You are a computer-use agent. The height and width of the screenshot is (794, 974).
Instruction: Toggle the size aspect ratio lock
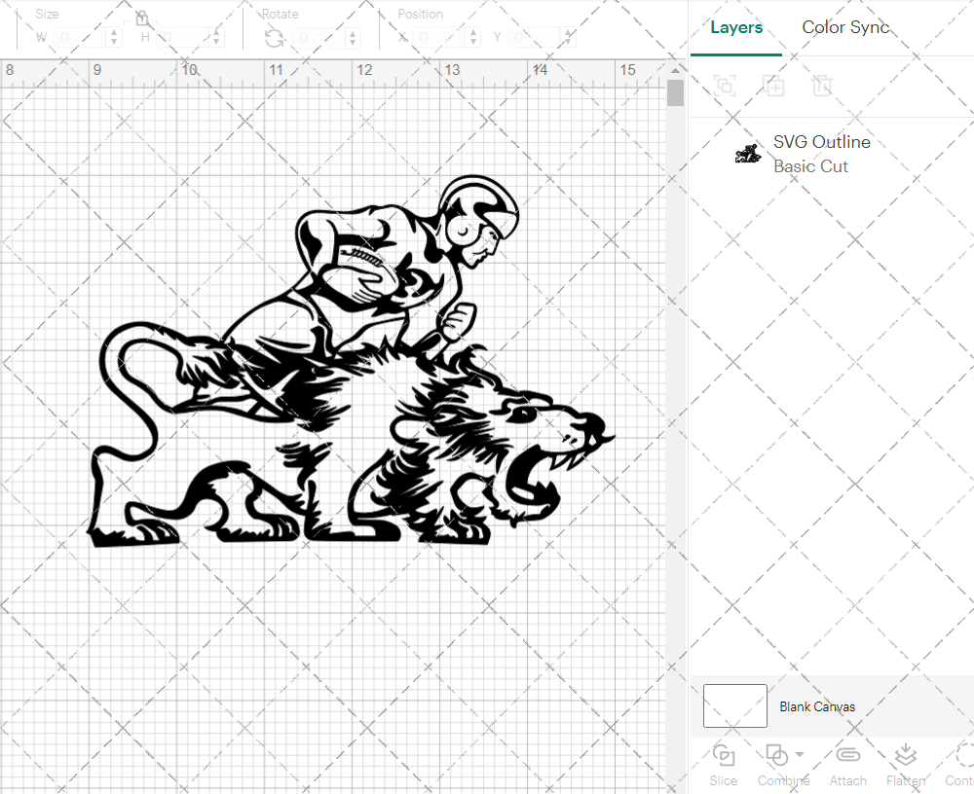click(142, 18)
